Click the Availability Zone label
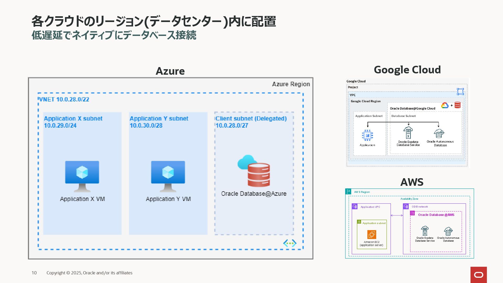Screen dimensions: 503x283 tap(409, 199)
